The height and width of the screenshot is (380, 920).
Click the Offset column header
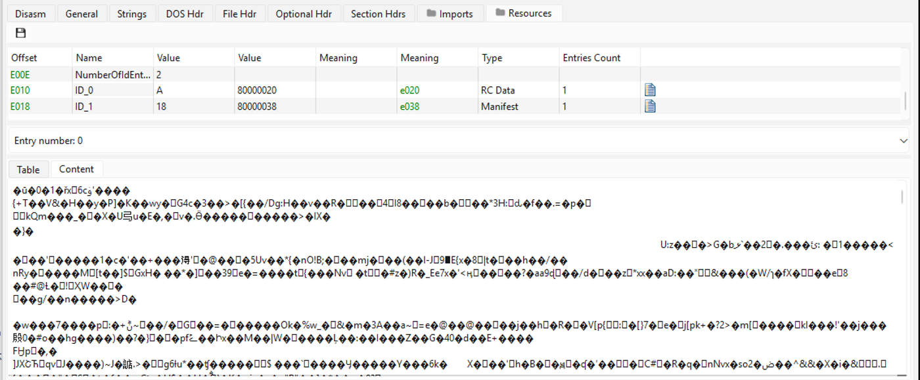(x=39, y=58)
